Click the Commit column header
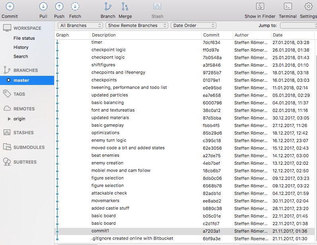 tap(211, 35)
